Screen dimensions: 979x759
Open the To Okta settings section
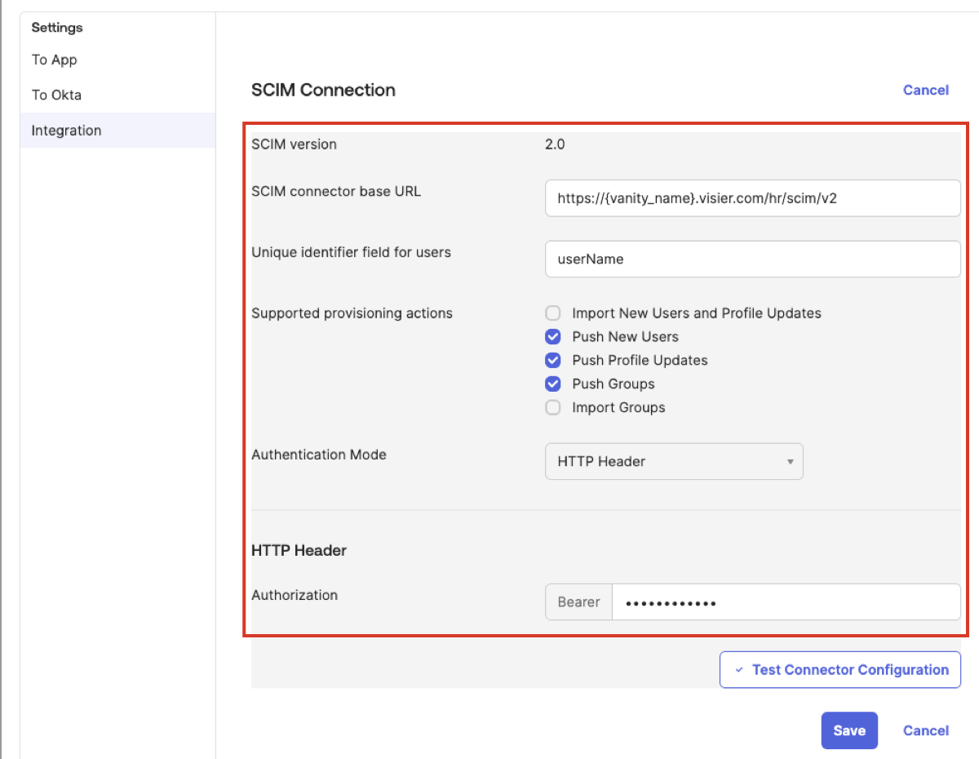pos(55,95)
